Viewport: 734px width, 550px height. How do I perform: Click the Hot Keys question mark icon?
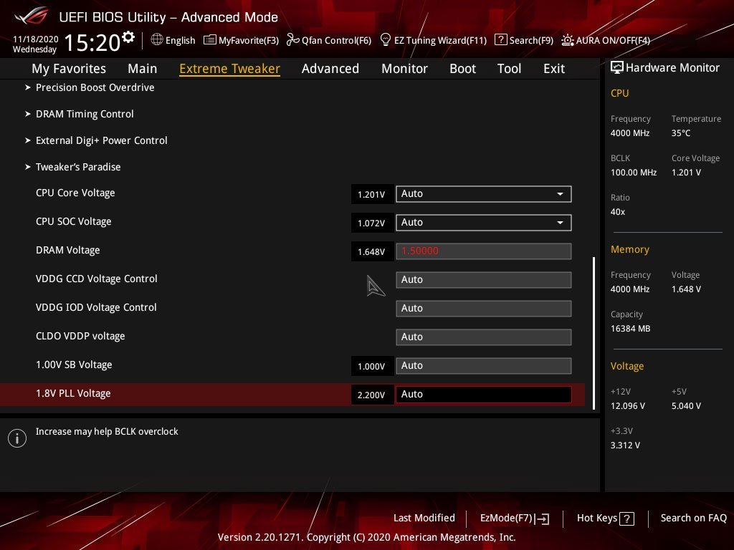626,518
